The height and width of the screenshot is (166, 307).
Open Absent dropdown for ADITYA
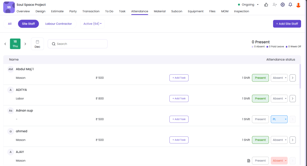[x=279, y=99]
